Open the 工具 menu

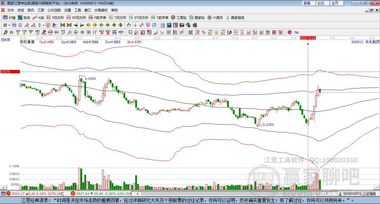coord(78,10)
